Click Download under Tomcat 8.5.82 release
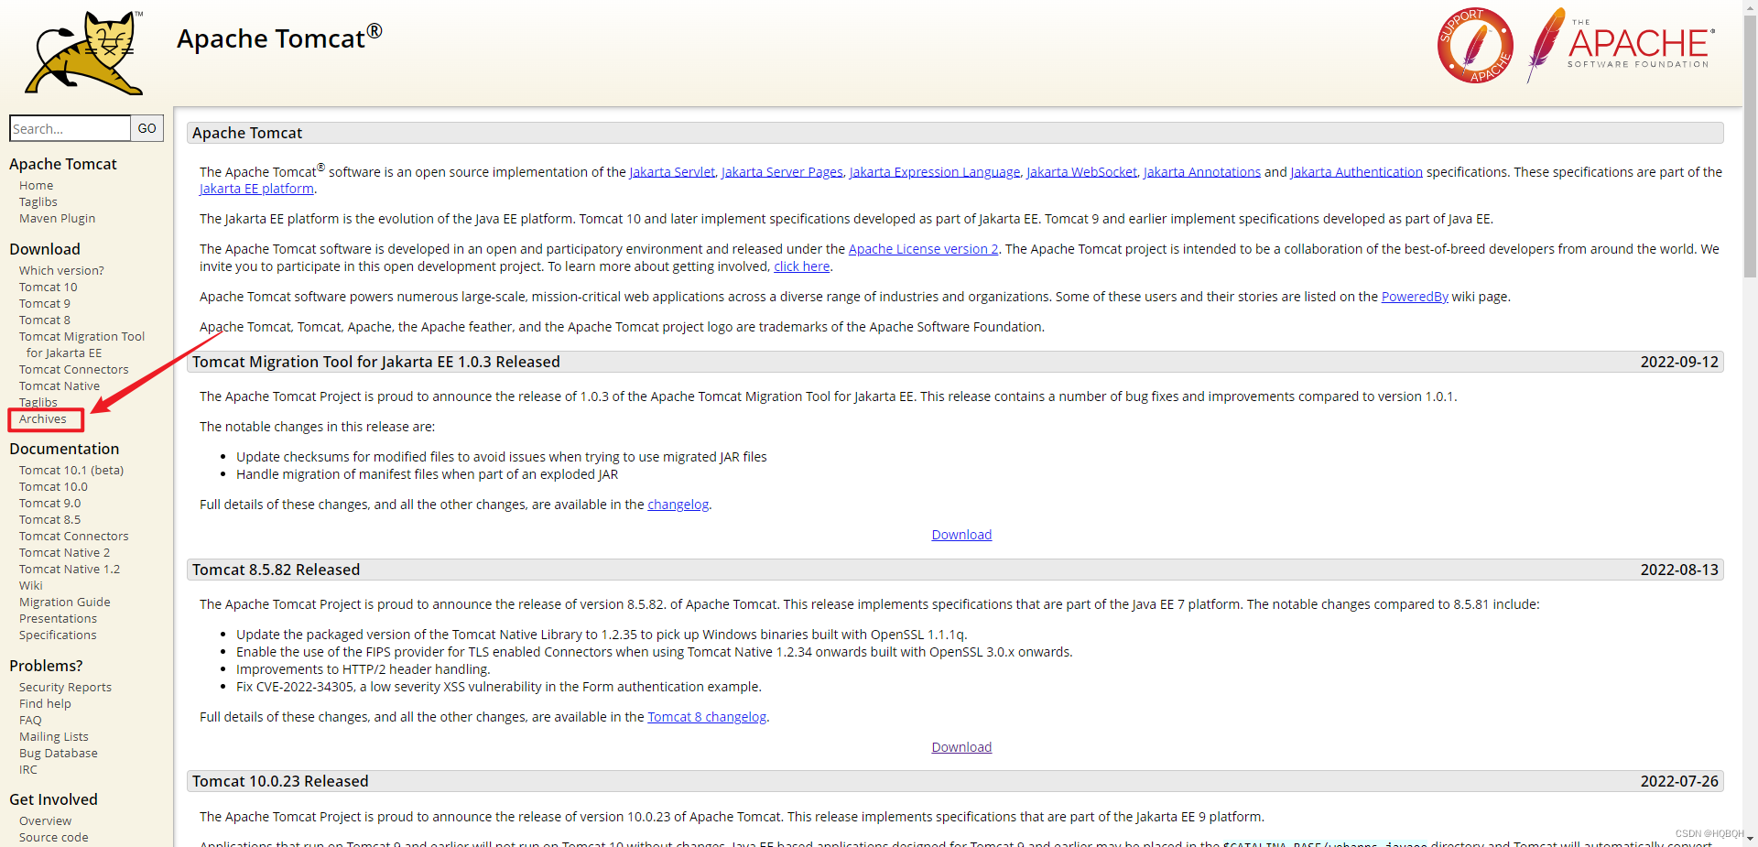This screenshot has height=847, width=1758. coord(961,747)
